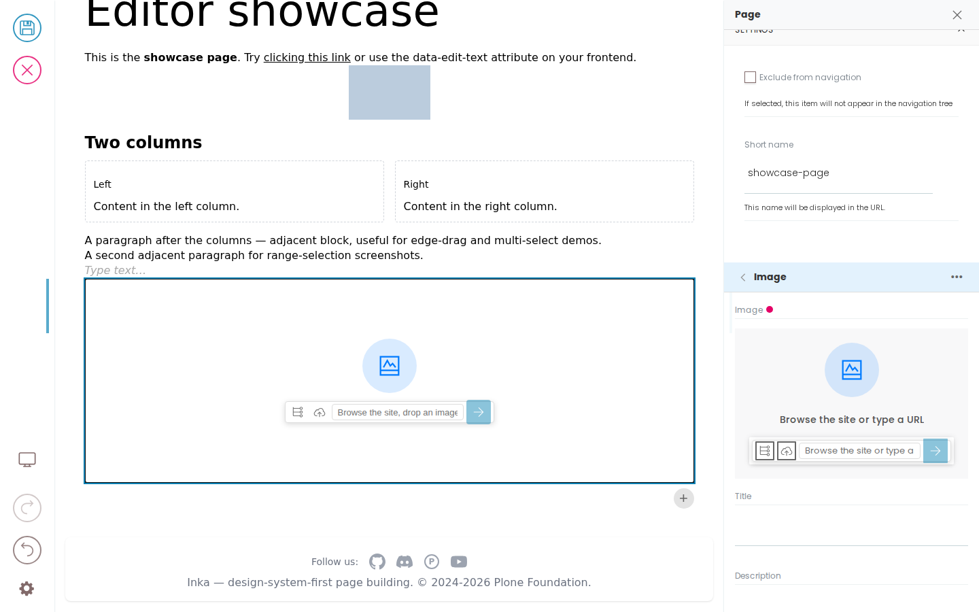Open Image panel three-dots menu
This screenshot has width=979, height=612.
(x=957, y=277)
